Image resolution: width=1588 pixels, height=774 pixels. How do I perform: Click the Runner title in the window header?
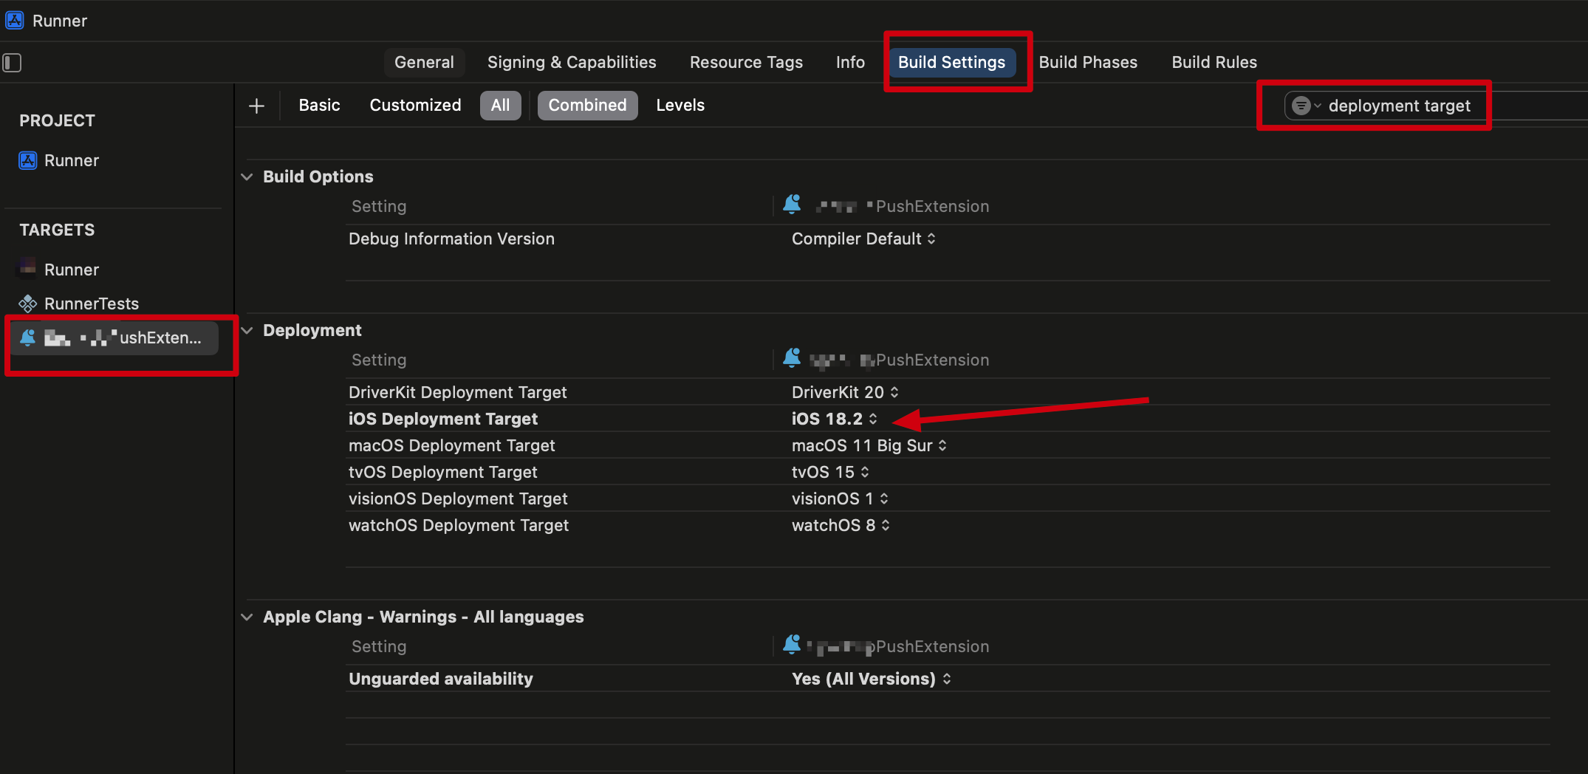tap(60, 21)
